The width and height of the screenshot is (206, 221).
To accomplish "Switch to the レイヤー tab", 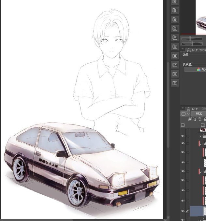I will click(x=193, y=109).
